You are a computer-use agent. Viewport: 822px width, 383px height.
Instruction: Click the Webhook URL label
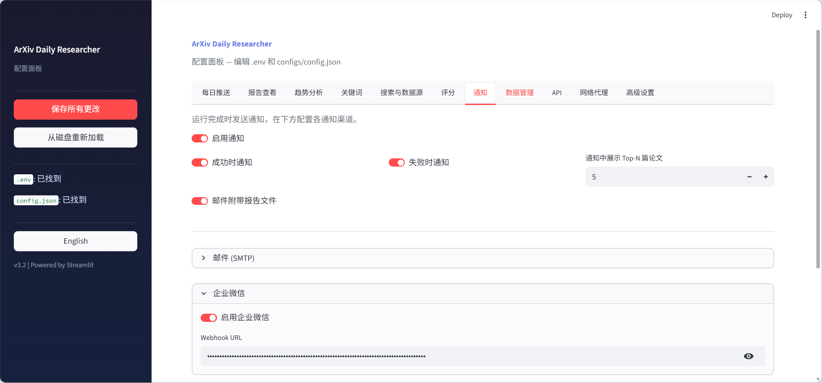tap(221, 338)
